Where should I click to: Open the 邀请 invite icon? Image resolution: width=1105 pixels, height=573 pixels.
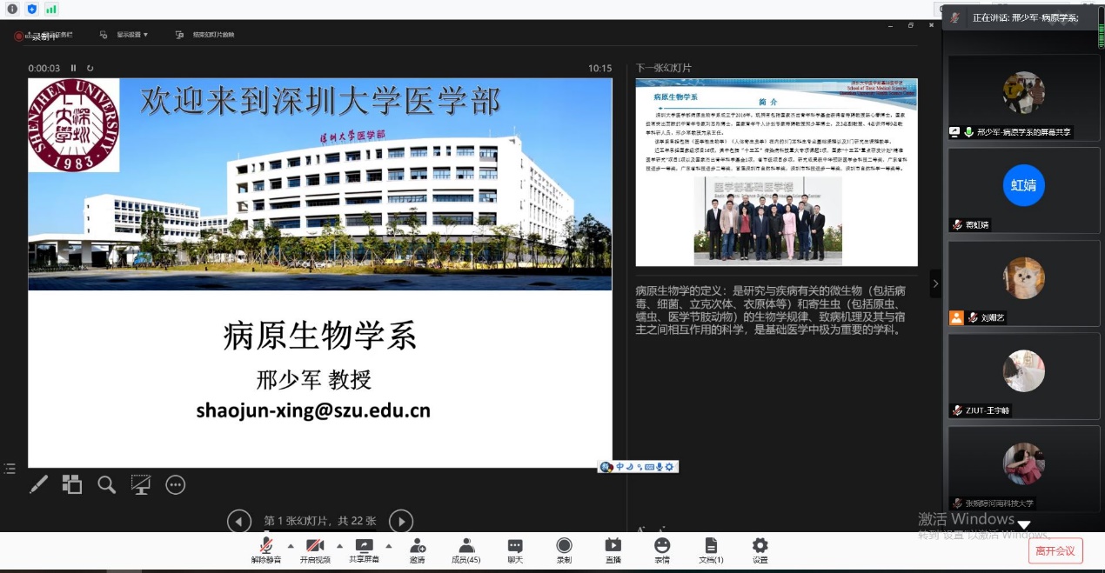tap(417, 550)
